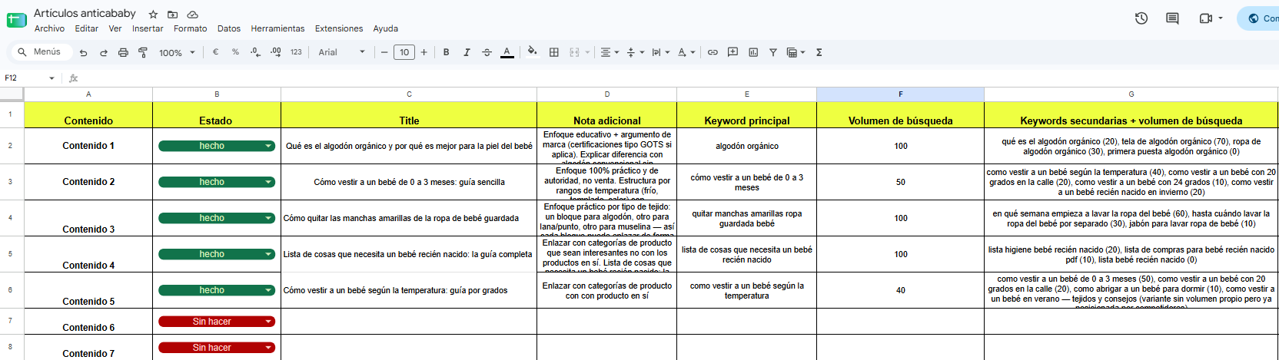
Task: Open the version history clock icon
Action: tap(1141, 18)
